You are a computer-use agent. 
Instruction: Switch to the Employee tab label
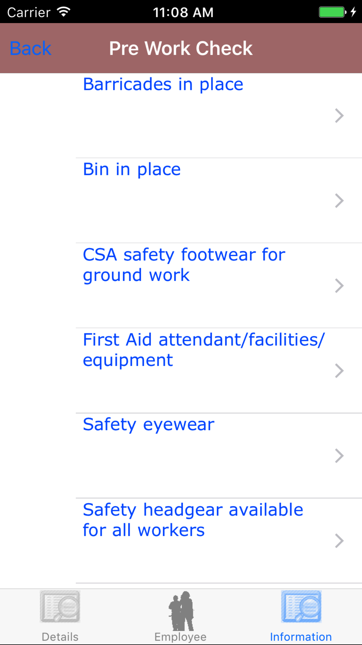pos(180,637)
